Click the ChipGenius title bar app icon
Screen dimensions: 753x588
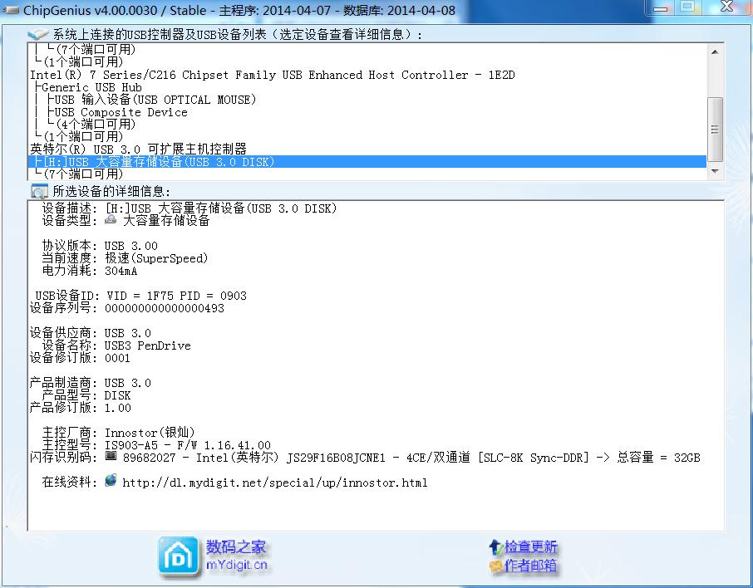click(x=11, y=10)
